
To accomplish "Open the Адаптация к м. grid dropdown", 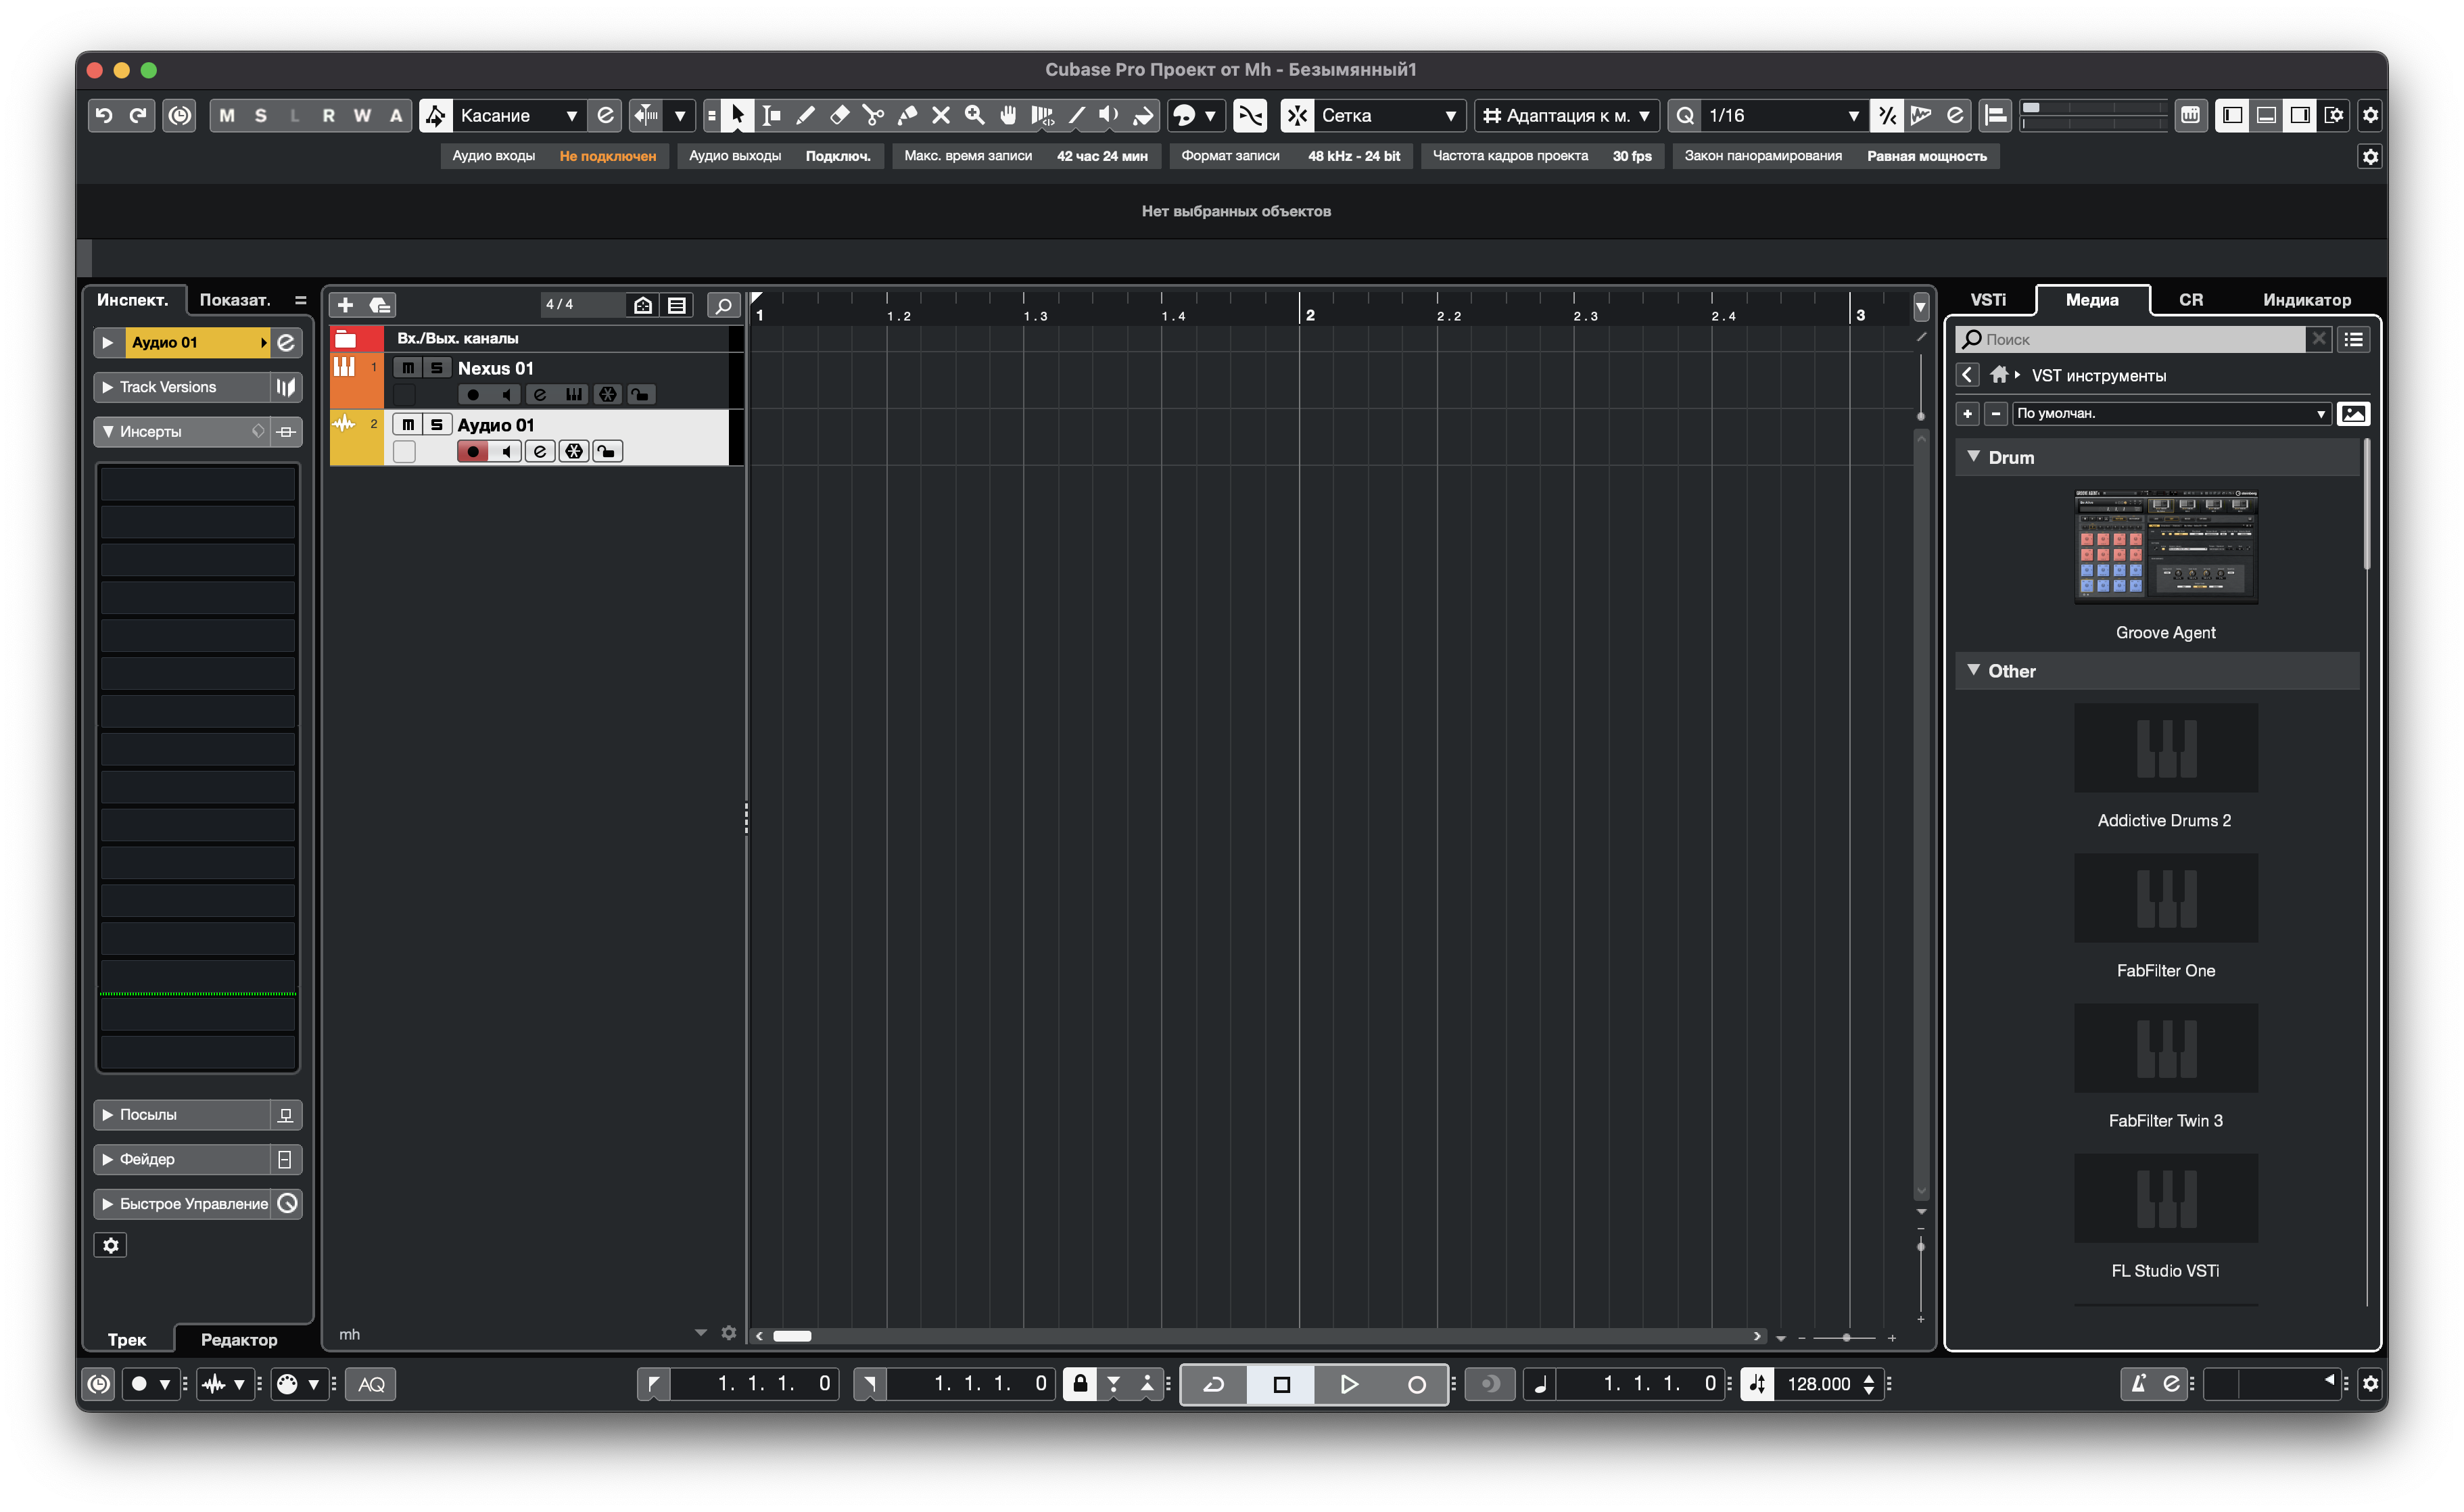I will 1568,115.
